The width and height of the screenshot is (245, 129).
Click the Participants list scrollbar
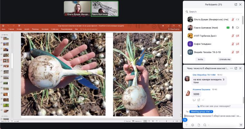click(x=243, y=20)
